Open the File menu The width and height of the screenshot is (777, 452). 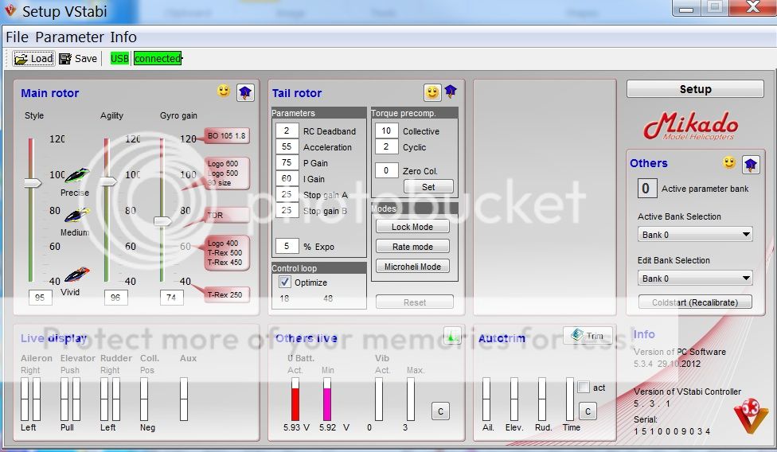click(x=17, y=37)
